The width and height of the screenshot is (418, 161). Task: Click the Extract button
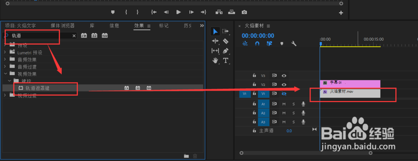point(232,12)
